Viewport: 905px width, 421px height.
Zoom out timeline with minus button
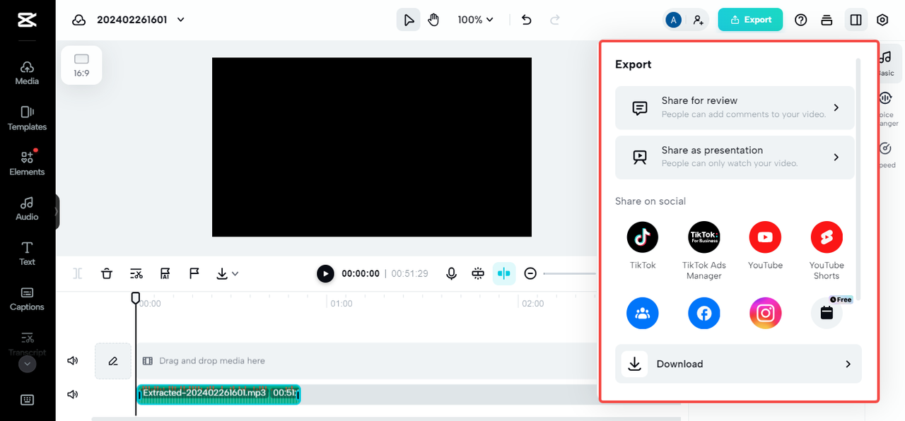pyautogui.click(x=530, y=273)
